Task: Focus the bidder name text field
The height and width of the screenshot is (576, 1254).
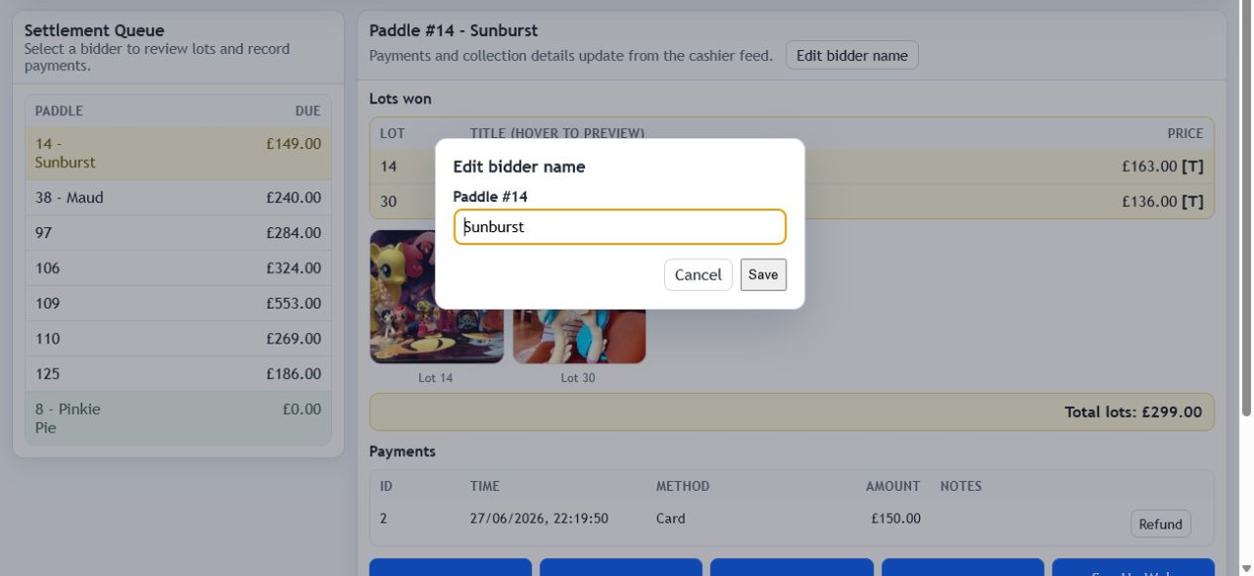Action: pyautogui.click(x=619, y=226)
